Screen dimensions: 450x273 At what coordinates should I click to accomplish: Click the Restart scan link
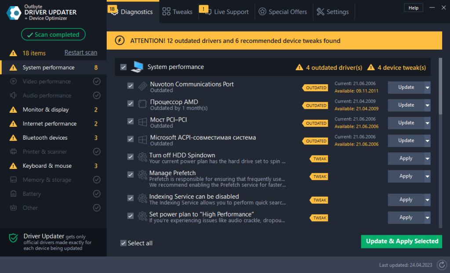81,53
